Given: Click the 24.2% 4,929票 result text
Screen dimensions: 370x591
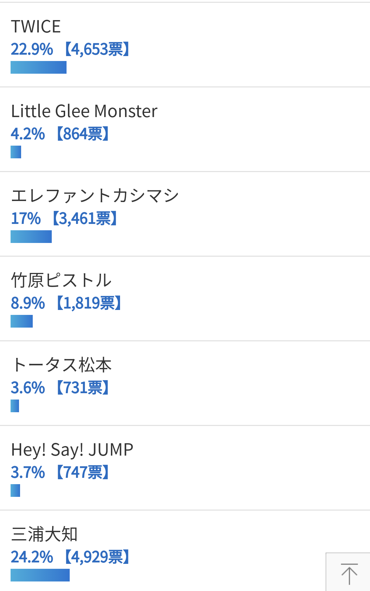Looking at the screenshot, I should (x=70, y=557).
